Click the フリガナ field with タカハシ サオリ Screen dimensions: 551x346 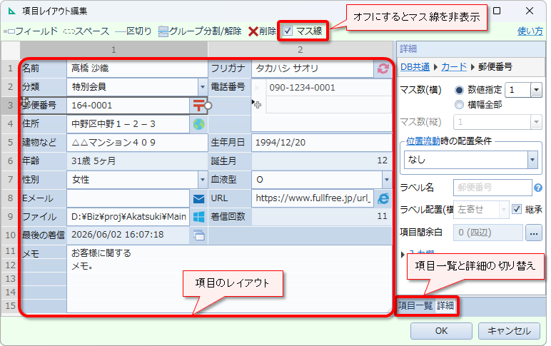tap(313, 68)
